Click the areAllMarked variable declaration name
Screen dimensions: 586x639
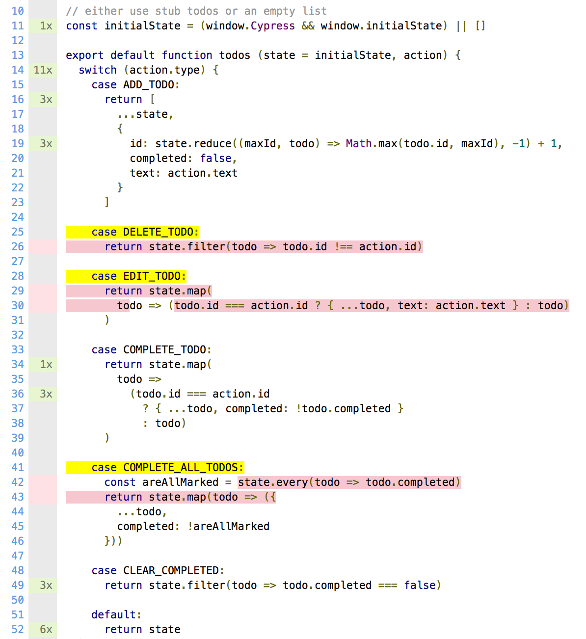[180, 482]
